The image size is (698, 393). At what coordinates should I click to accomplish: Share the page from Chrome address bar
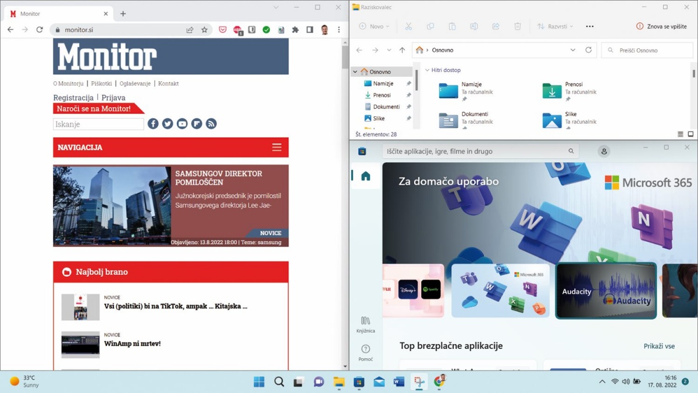[x=190, y=30]
